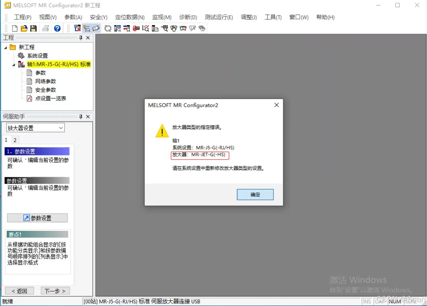This screenshot has height=306, width=427.
Task: Click the grey 参数设置 section header
Action: (37, 181)
